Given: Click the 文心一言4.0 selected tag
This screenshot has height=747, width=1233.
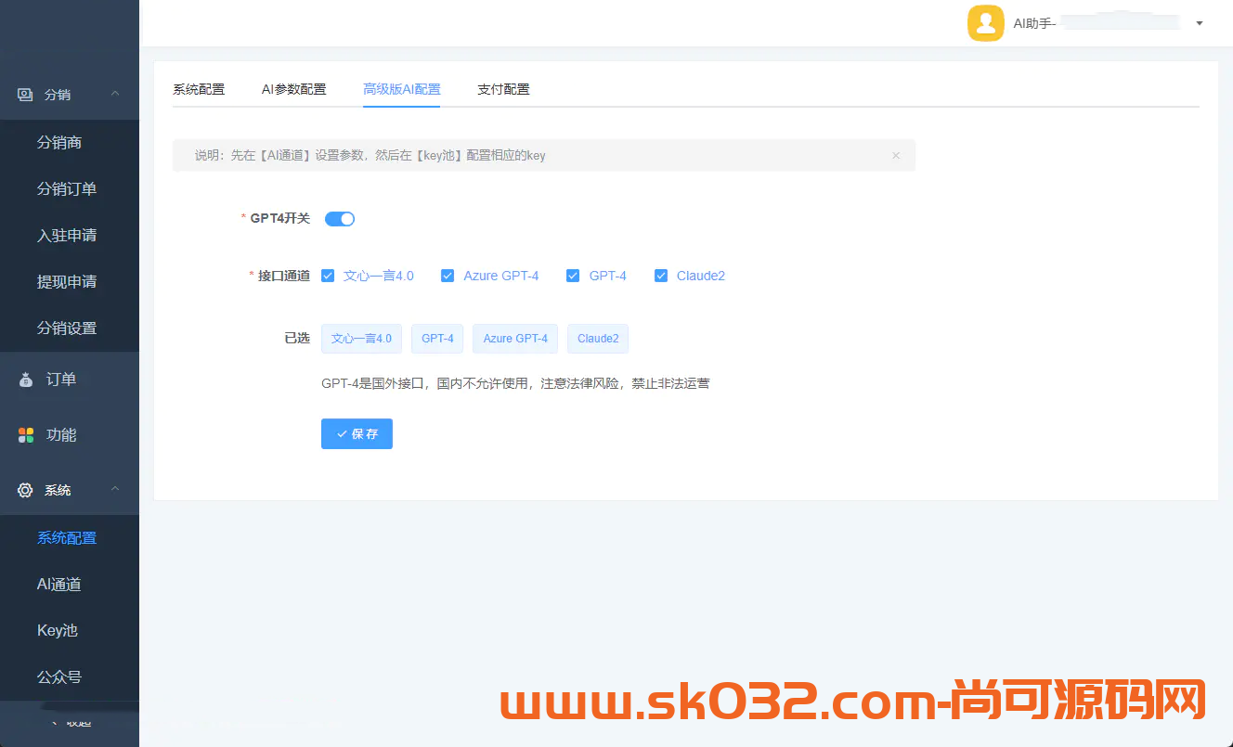Looking at the screenshot, I should pyautogui.click(x=361, y=339).
